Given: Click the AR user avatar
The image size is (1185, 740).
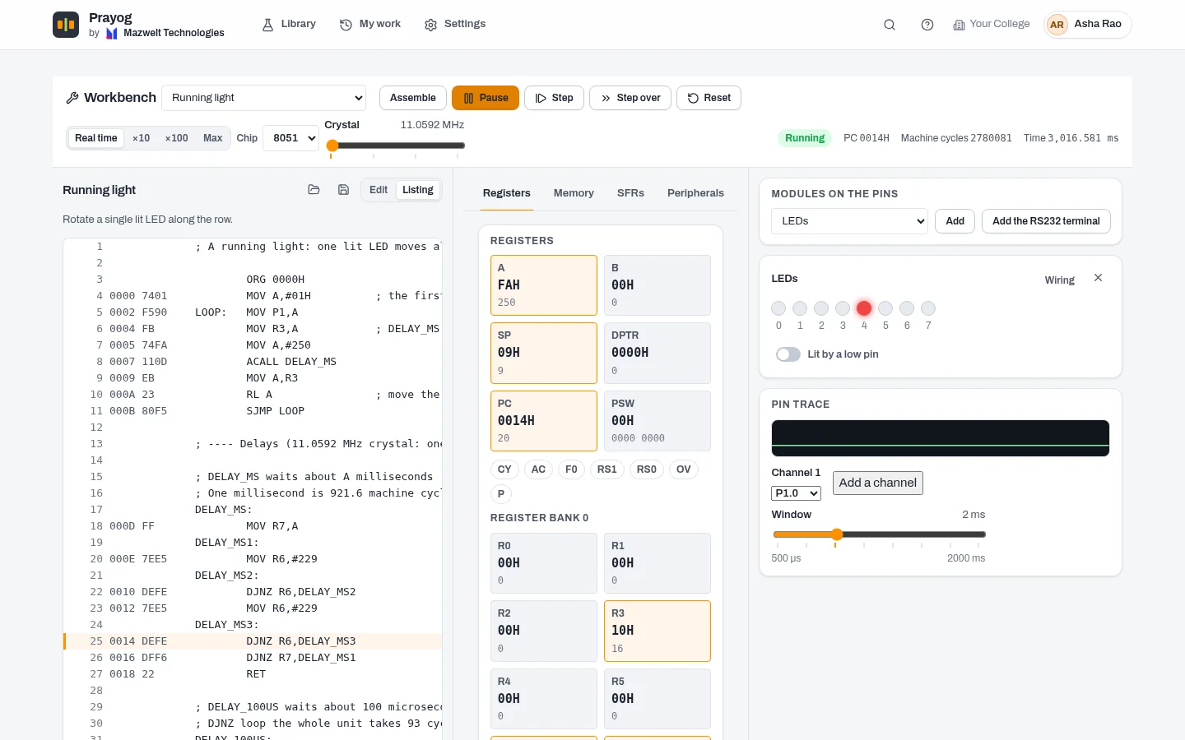Looking at the screenshot, I should [1057, 25].
